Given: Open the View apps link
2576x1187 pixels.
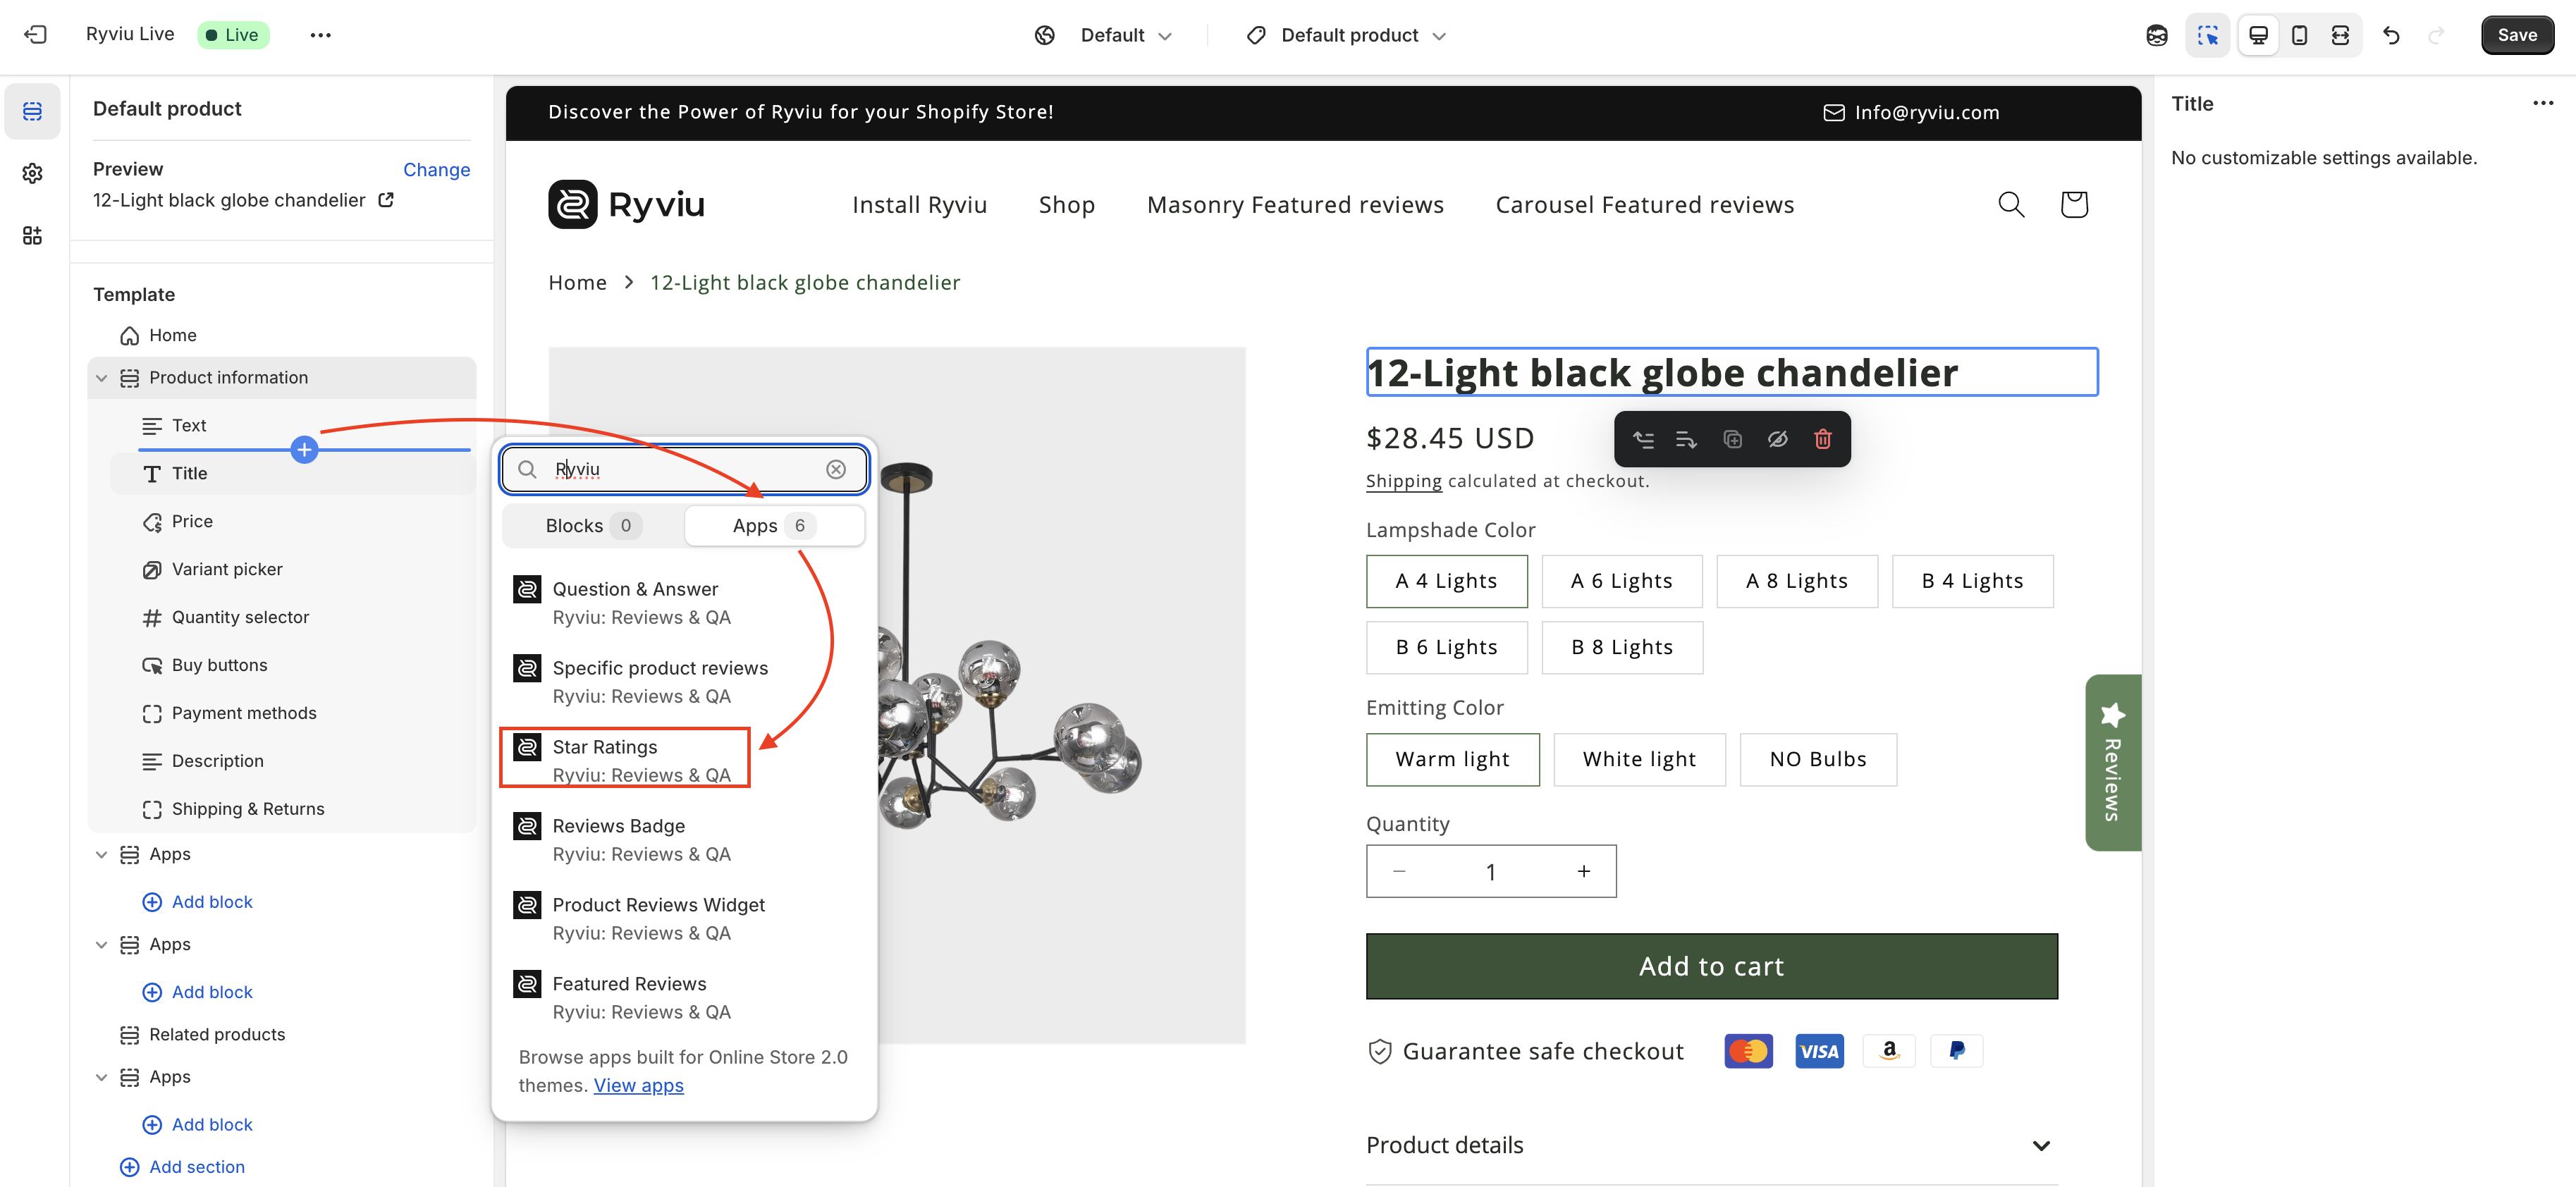Looking at the screenshot, I should coord(638,1086).
